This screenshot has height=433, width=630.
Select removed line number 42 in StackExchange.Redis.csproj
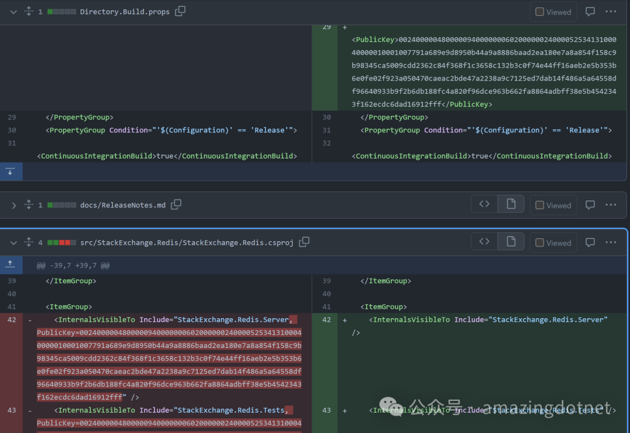(x=12, y=320)
